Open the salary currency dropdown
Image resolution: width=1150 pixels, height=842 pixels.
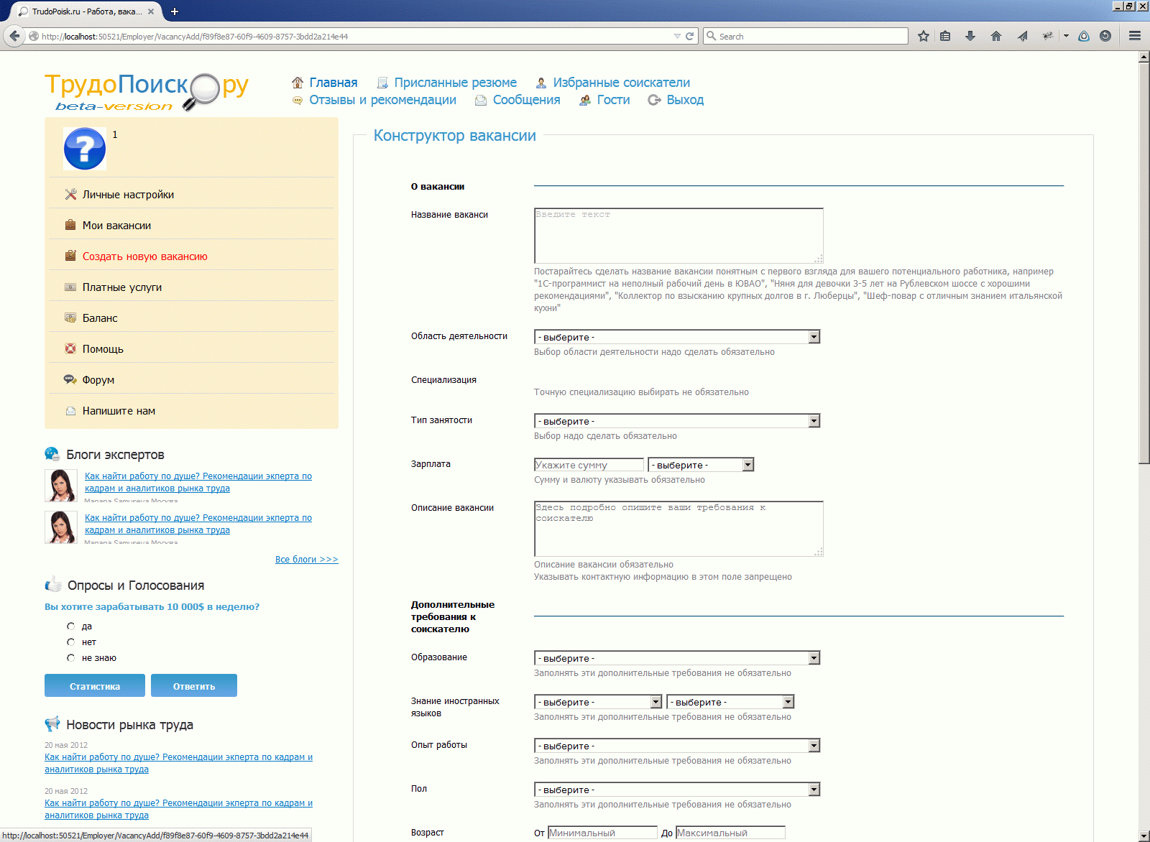coord(701,465)
